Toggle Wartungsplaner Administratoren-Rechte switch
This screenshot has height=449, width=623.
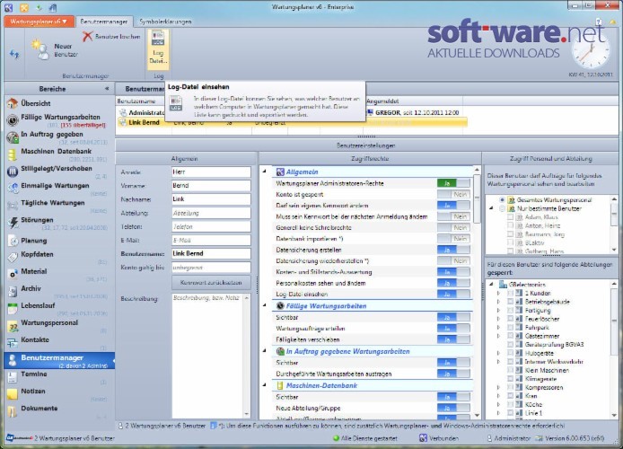453,183
